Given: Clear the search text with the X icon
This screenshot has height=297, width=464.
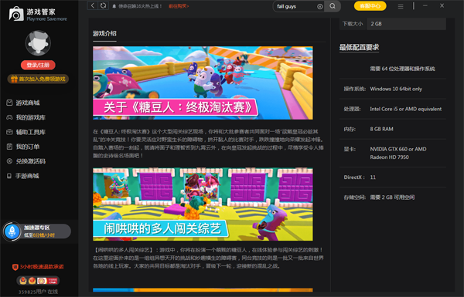Looking at the screenshot, I should click(x=320, y=6).
